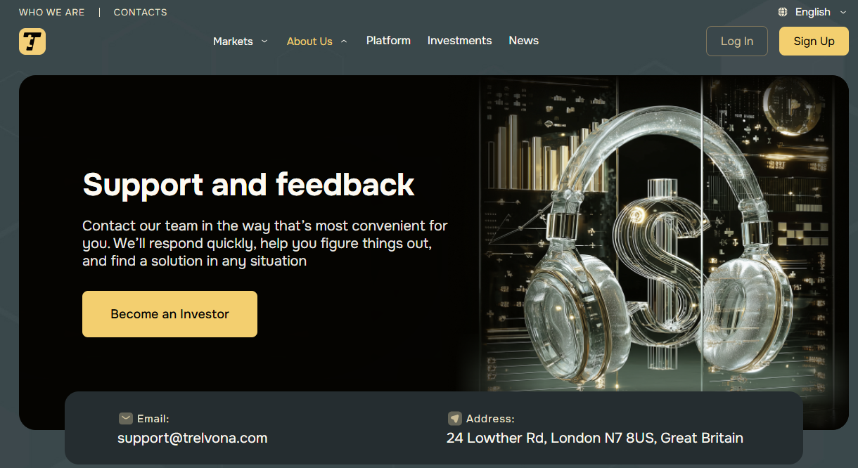Collapse the About Us chevron
Screen dimensions: 858x468
click(x=344, y=41)
